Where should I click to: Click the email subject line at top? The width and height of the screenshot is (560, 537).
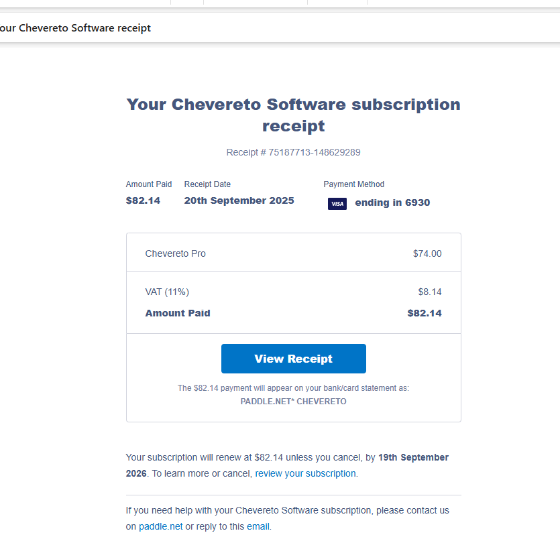[x=75, y=28]
